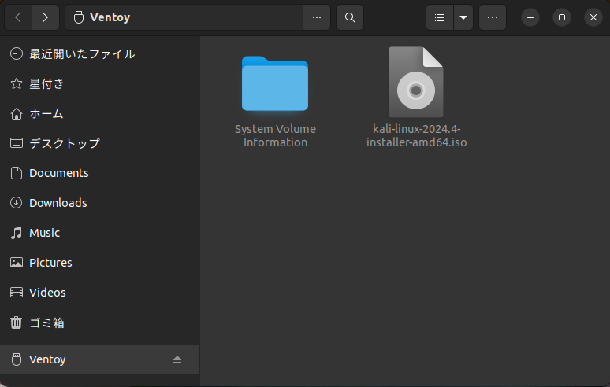Viewport: 610px width, 387px height.
Task: Open Pictures in the sidebar
Action: click(x=100, y=263)
